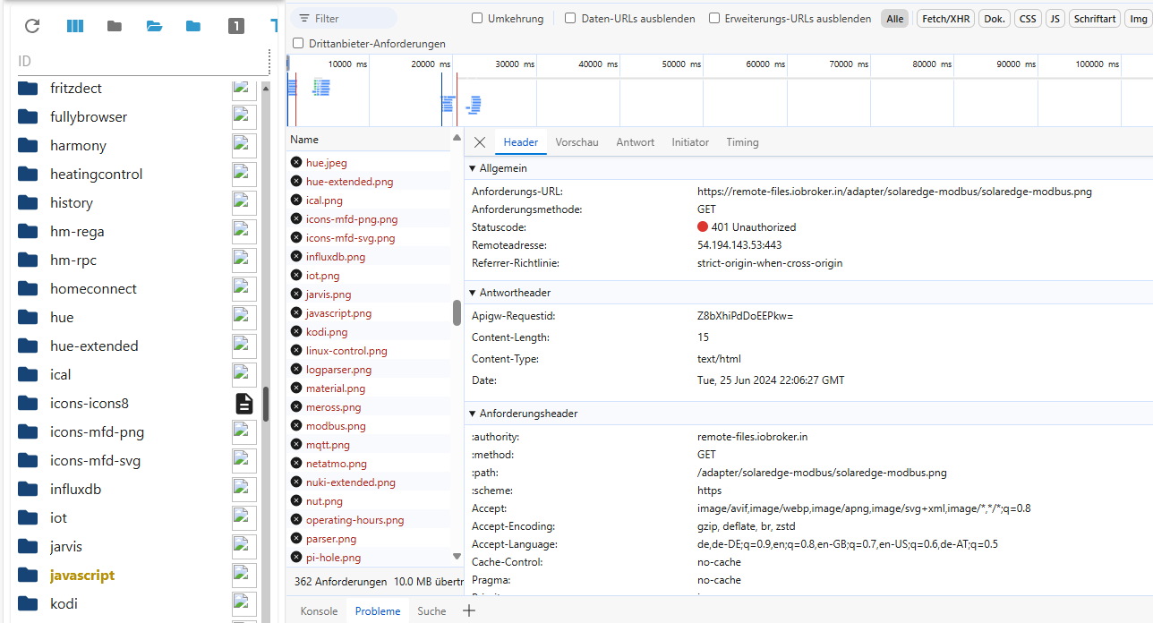Click the folder icon beside fritzdect
The image size is (1153, 623).
pyautogui.click(x=28, y=88)
